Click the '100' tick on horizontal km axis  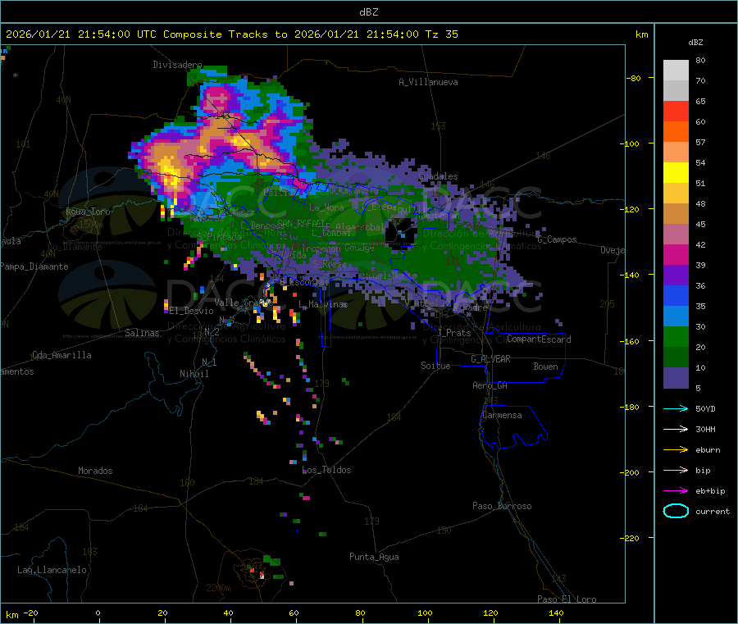click(425, 613)
